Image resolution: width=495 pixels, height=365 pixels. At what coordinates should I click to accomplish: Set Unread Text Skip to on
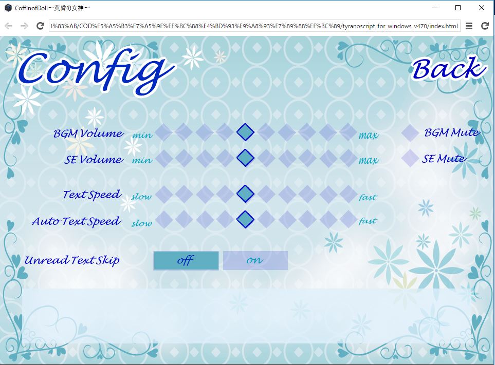point(255,261)
